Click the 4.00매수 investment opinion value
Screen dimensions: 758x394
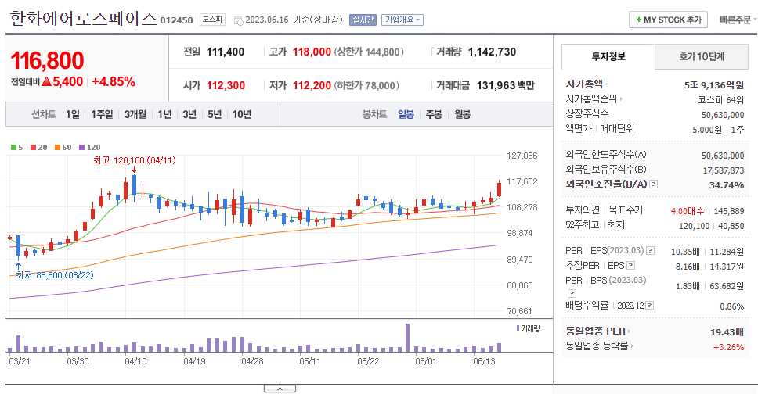click(x=688, y=211)
